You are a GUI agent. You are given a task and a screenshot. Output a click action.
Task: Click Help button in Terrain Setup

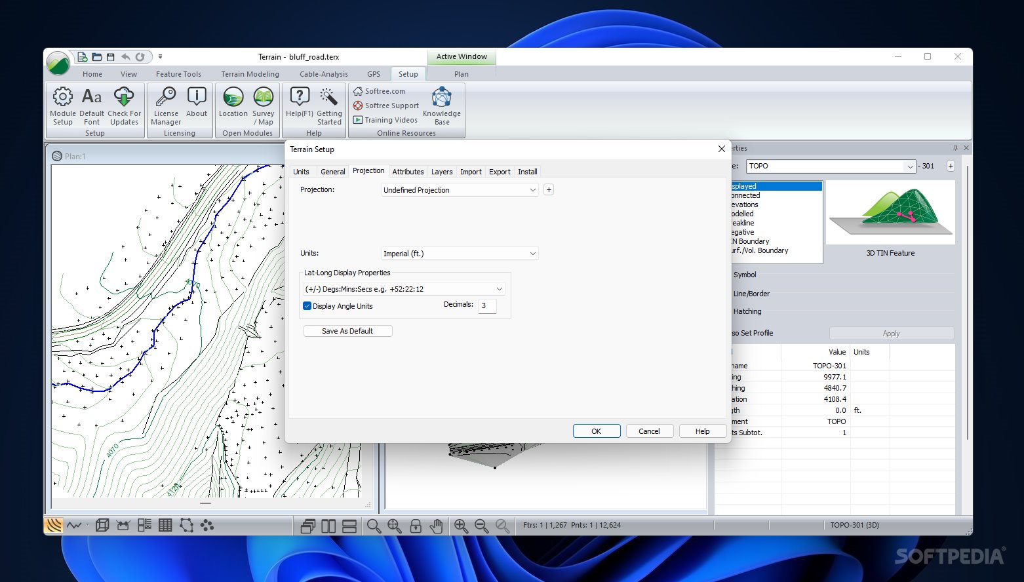click(702, 431)
